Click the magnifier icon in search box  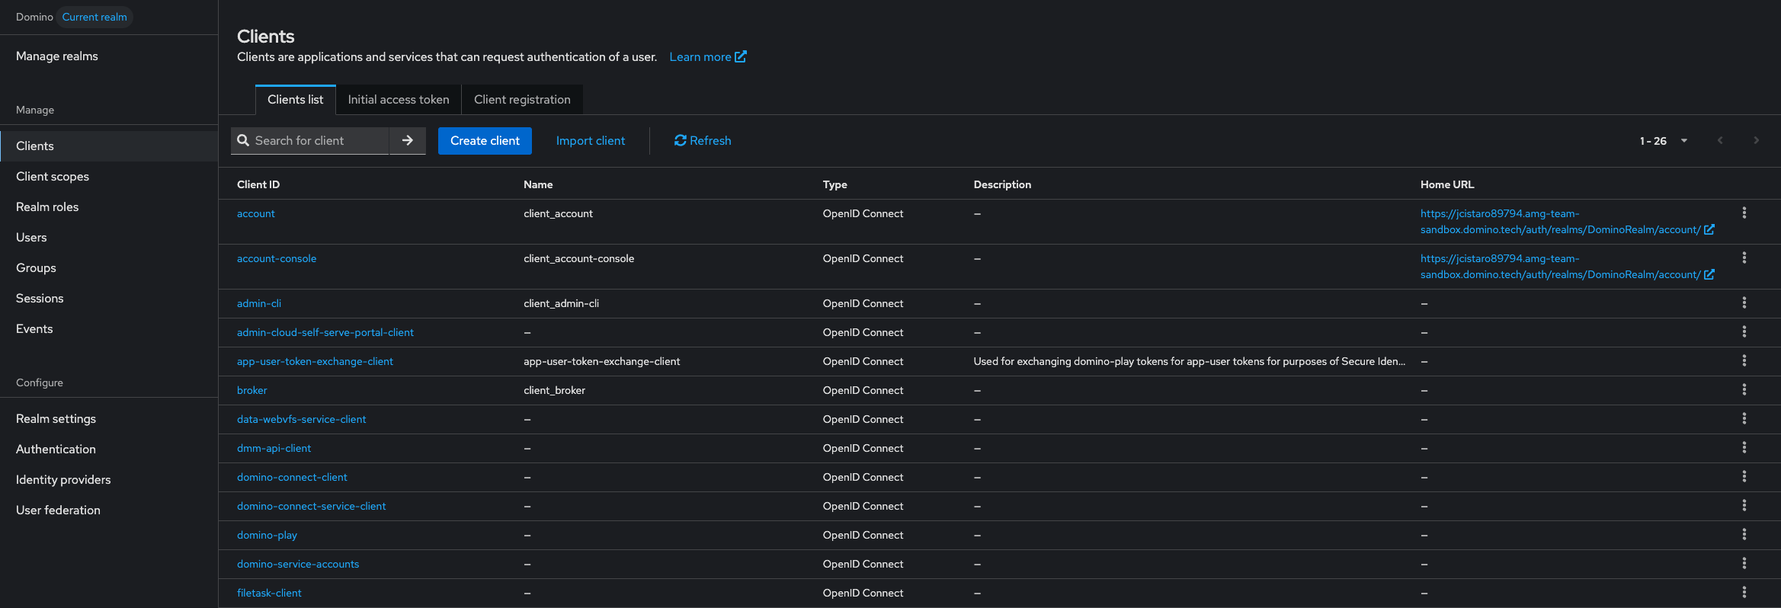243,140
